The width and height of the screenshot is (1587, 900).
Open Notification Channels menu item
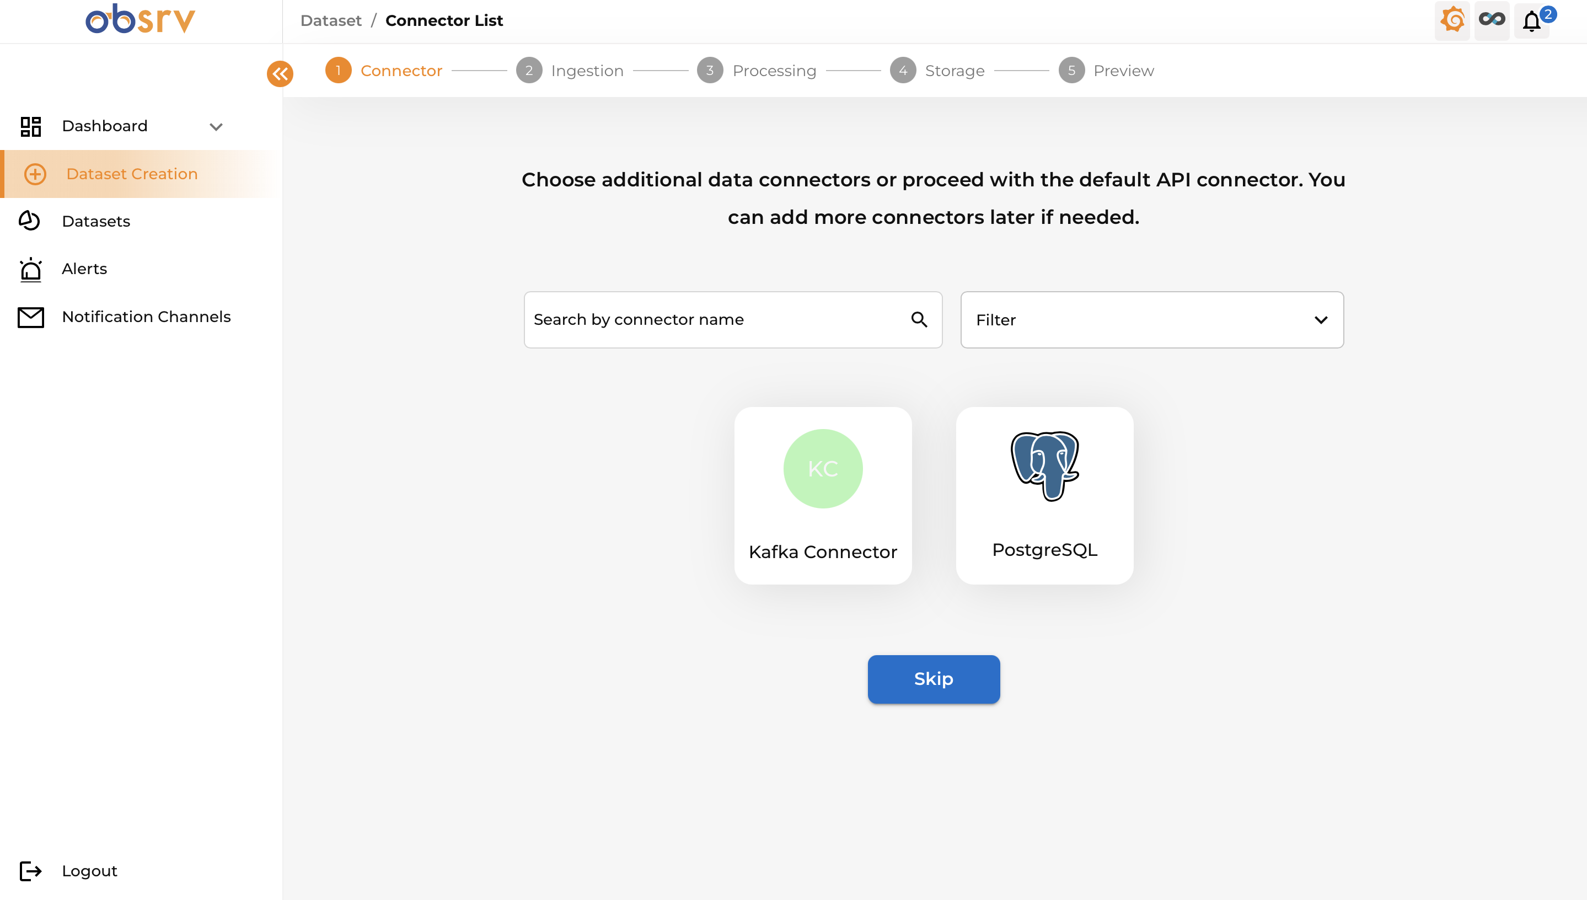point(146,317)
